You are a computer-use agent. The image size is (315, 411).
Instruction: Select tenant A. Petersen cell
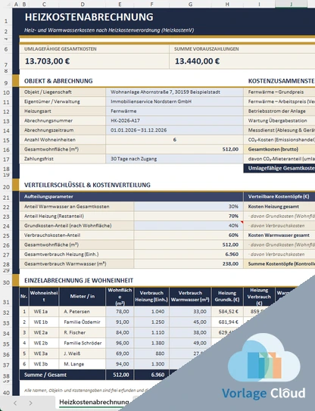tap(83, 311)
